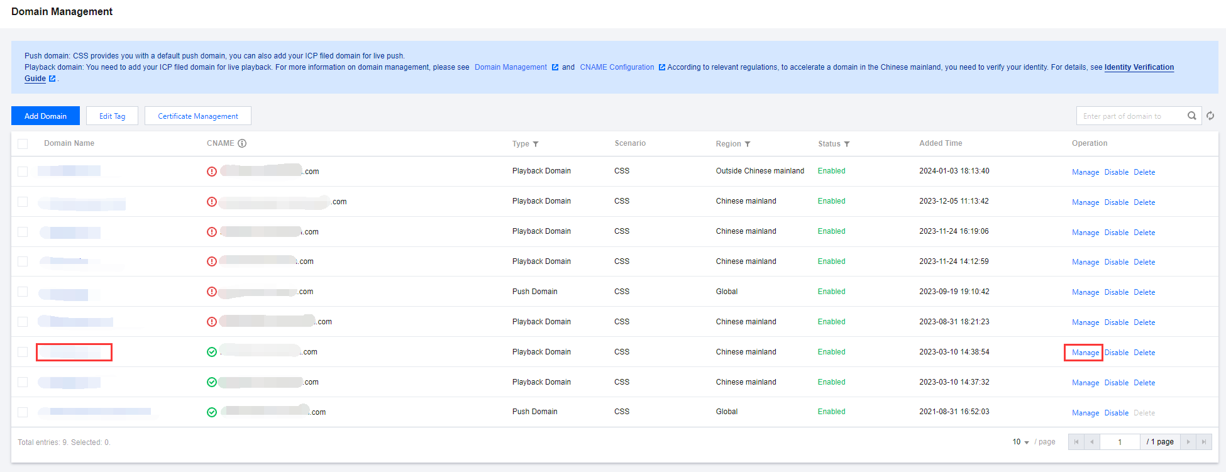This screenshot has width=1226, height=472.
Task: Click the Add Domain button
Action: pos(45,116)
